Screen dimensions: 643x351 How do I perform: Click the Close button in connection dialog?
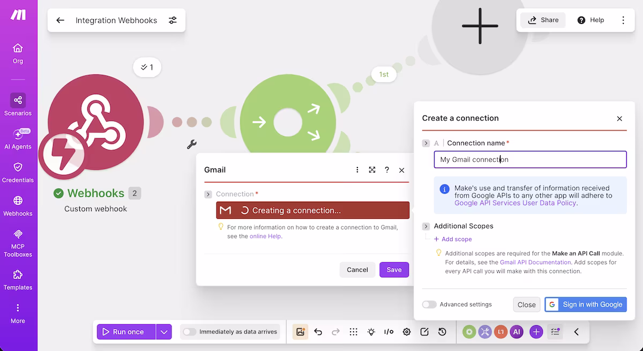(x=526, y=304)
